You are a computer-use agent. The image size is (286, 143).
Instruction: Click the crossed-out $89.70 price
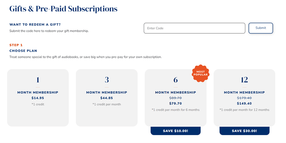pyautogui.click(x=176, y=98)
